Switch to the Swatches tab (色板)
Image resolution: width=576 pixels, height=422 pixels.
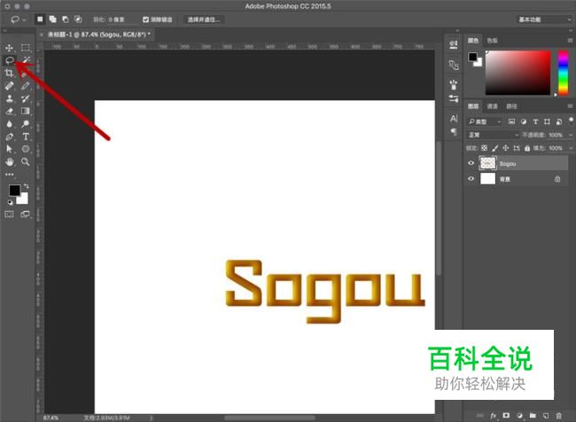tap(492, 41)
